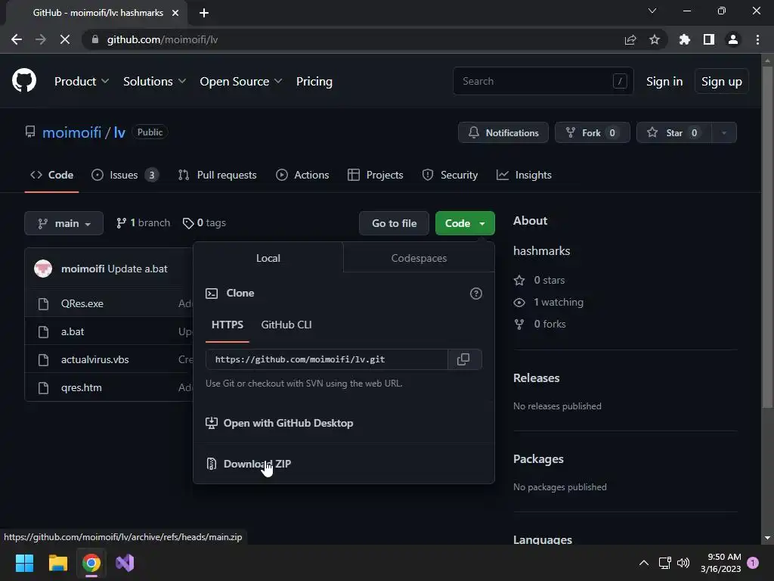Open the main branch selector dropdown

coord(63,223)
